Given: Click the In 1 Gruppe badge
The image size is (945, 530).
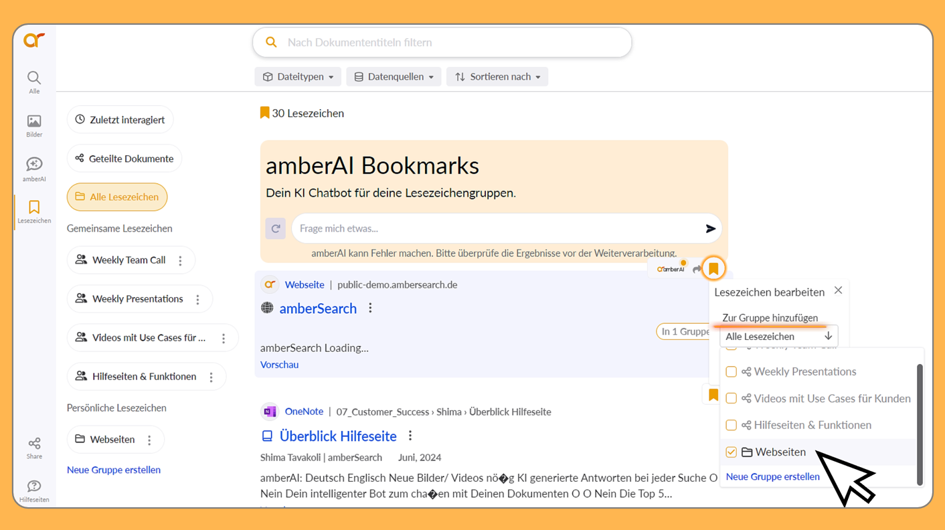Looking at the screenshot, I should [685, 331].
